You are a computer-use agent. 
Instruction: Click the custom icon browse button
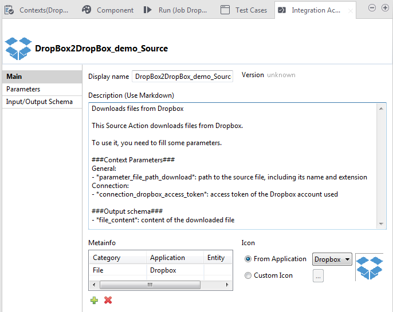(318, 276)
